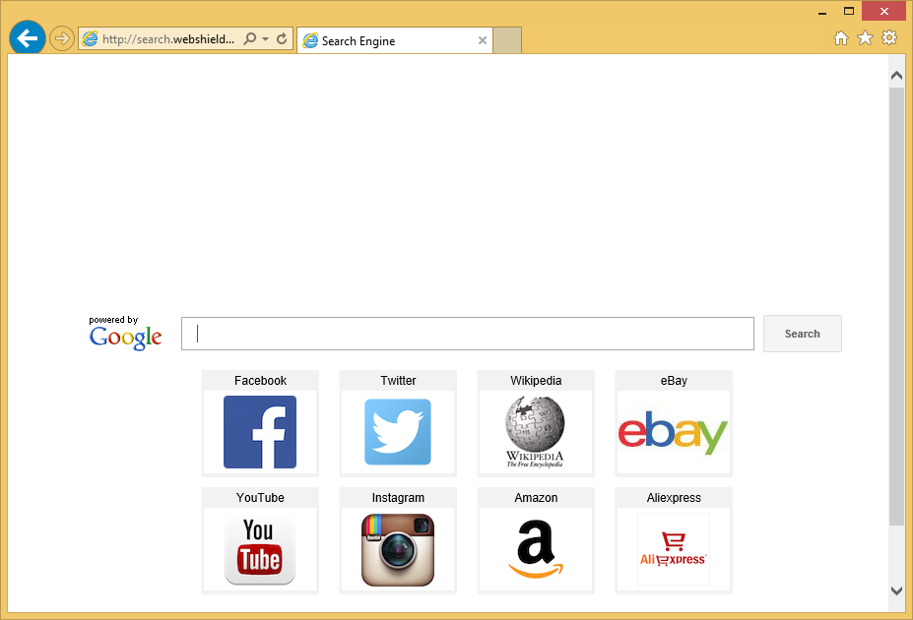Viewport: 913px width, 620px height.
Task: Click the Instagram label text
Action: coord(398,498)
